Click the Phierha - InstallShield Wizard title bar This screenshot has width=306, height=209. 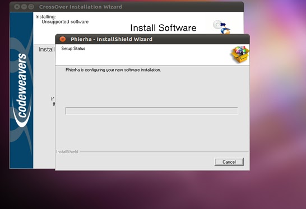(152, 39)
